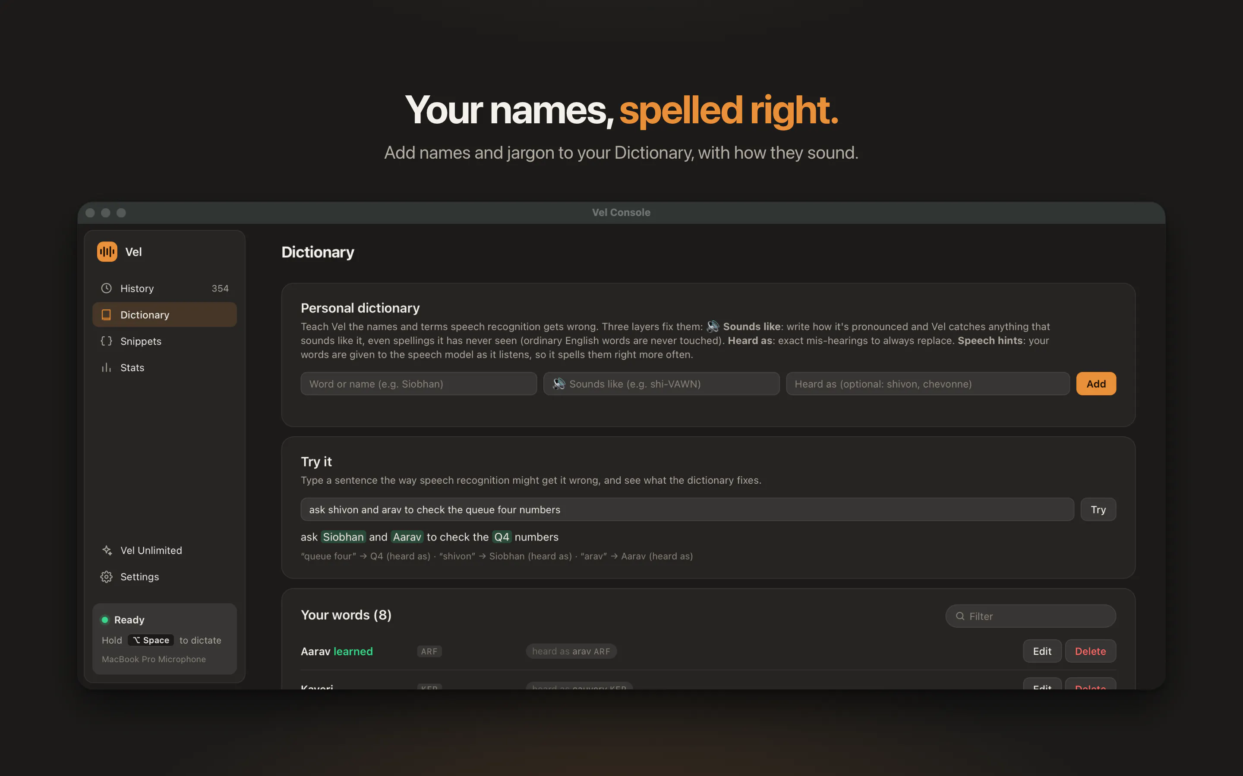Open Vel Unlimited
The image size is (1243, 776).
pos(164,550)
